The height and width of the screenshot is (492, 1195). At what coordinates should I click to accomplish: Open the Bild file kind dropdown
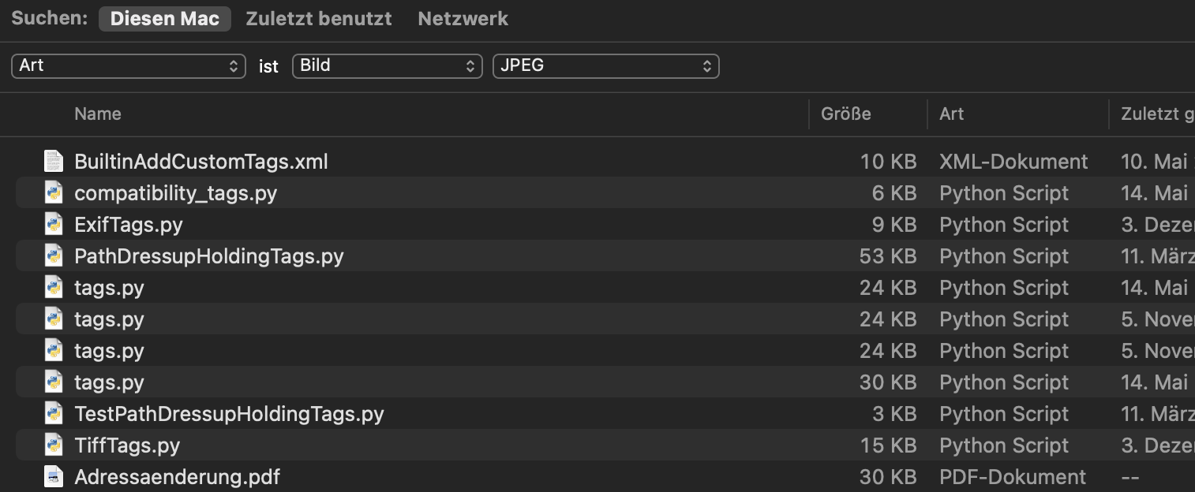tap(387, 66)
